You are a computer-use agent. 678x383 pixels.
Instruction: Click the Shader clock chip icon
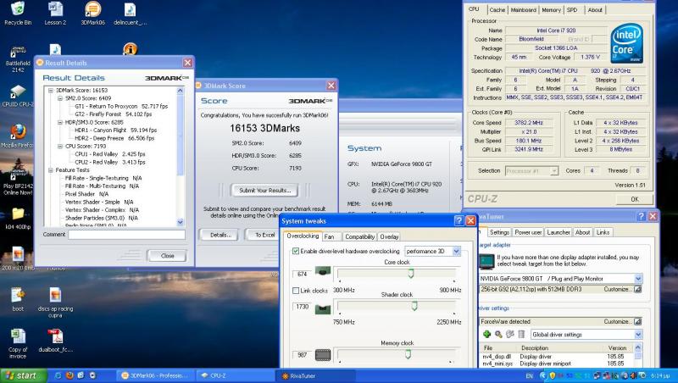(x=323, y=309)
